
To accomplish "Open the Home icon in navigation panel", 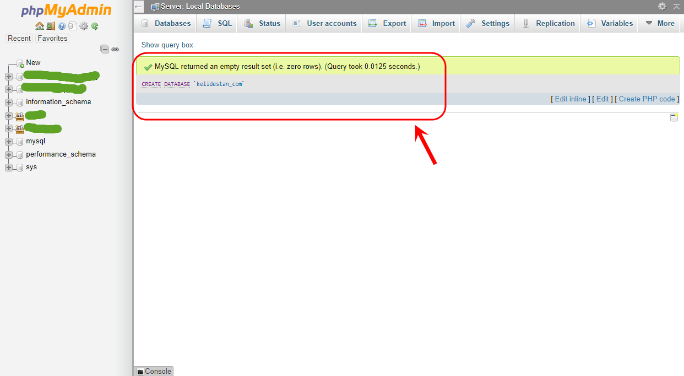I will point(40,26).
